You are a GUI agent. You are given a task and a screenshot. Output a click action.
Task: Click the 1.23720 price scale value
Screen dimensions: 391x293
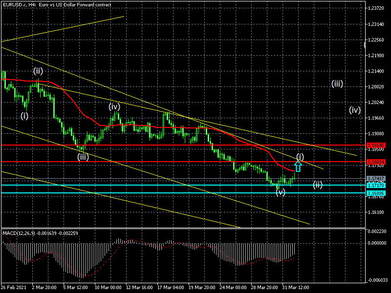pyautogui.click(x=377, y=8)
